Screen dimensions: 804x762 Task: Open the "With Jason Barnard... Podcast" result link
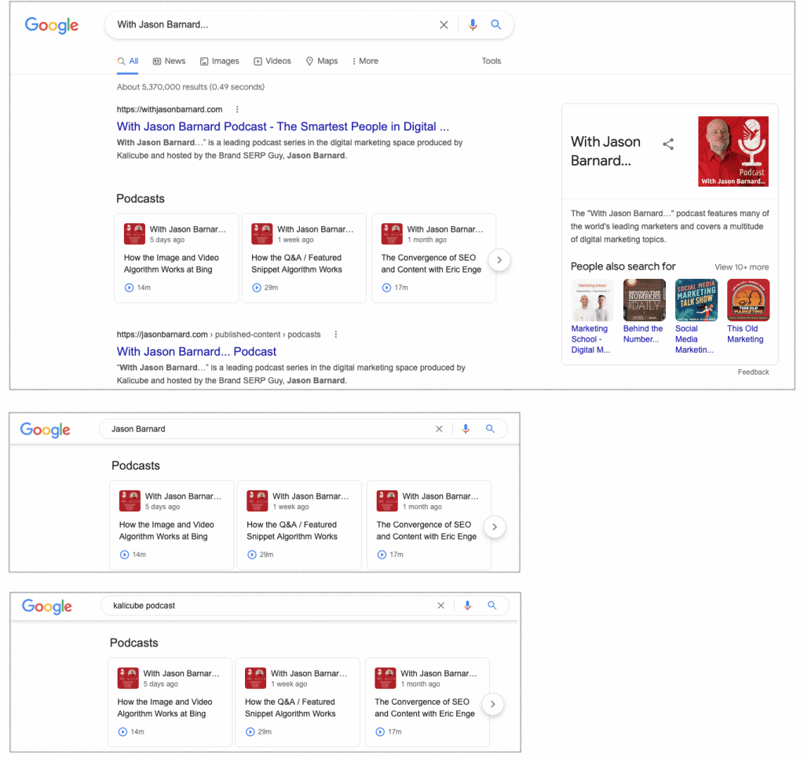196,352
